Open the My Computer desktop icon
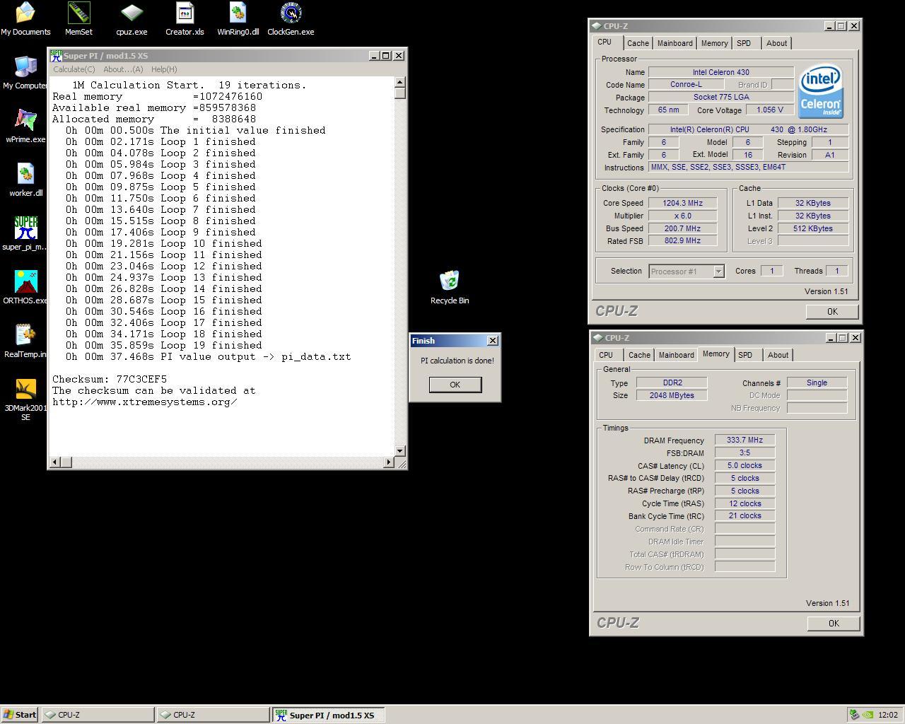 [25, 73]
